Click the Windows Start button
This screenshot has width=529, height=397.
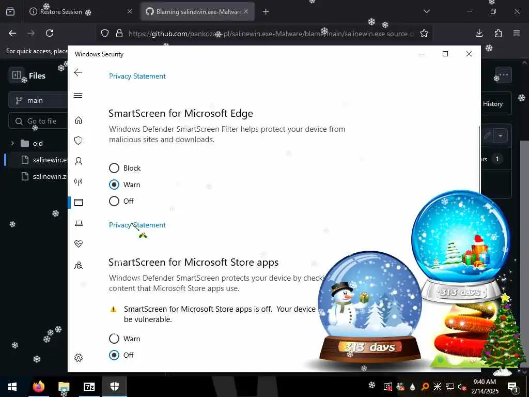[12, 387]
